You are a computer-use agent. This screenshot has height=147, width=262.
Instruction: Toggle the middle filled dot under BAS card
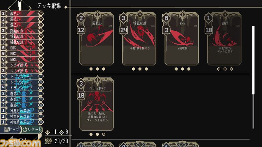point(182,69)
